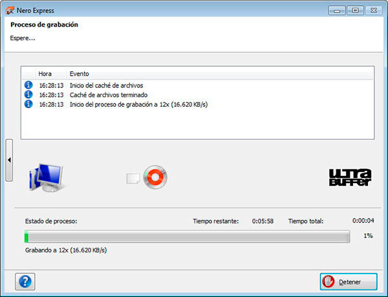Click the info icon beside Inicio del caché de archivos

(x=28, y=85)
